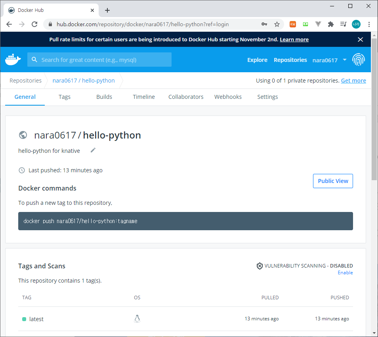Reload the page with refresh icon
This screenshot has height=337, width=378.
34,24
